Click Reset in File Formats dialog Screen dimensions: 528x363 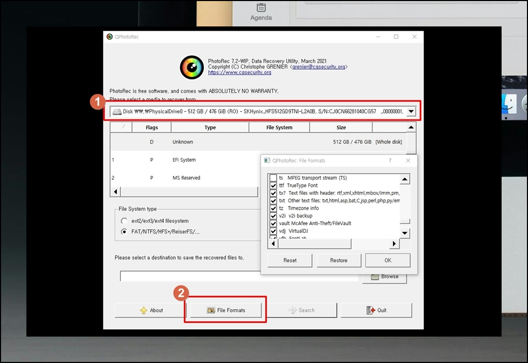point(290,260)
